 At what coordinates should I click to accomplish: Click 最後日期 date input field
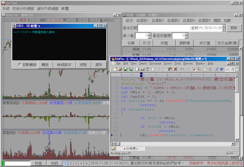[x=180, y=28]
